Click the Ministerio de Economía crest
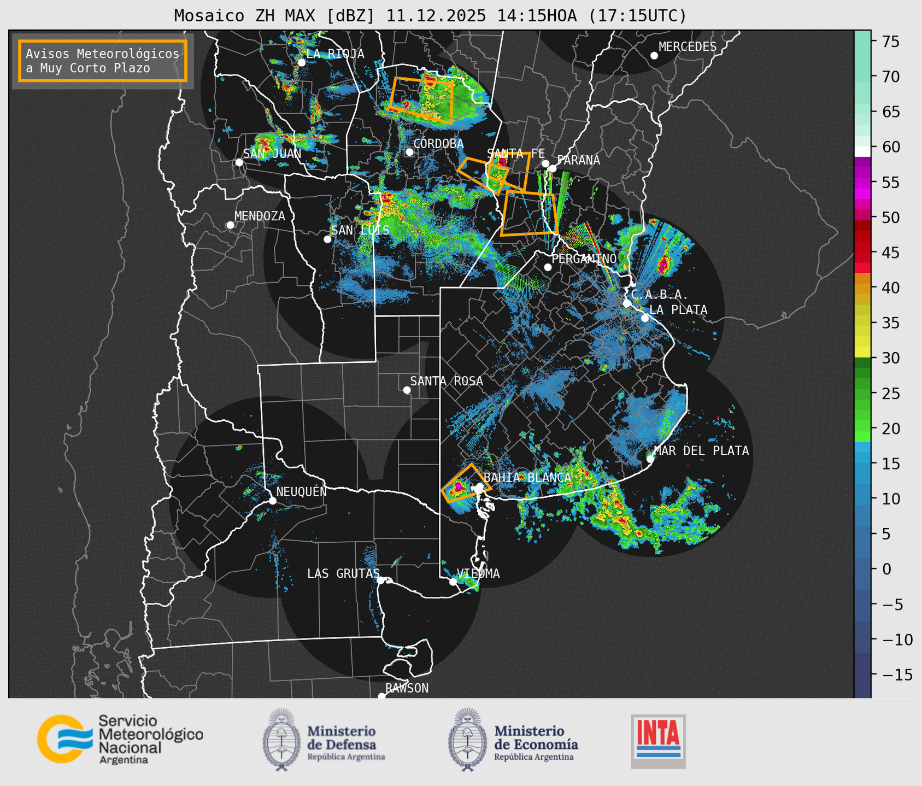The height and width of the screenshot is (786, 922). pyautogui.click(x=468, y=740)
